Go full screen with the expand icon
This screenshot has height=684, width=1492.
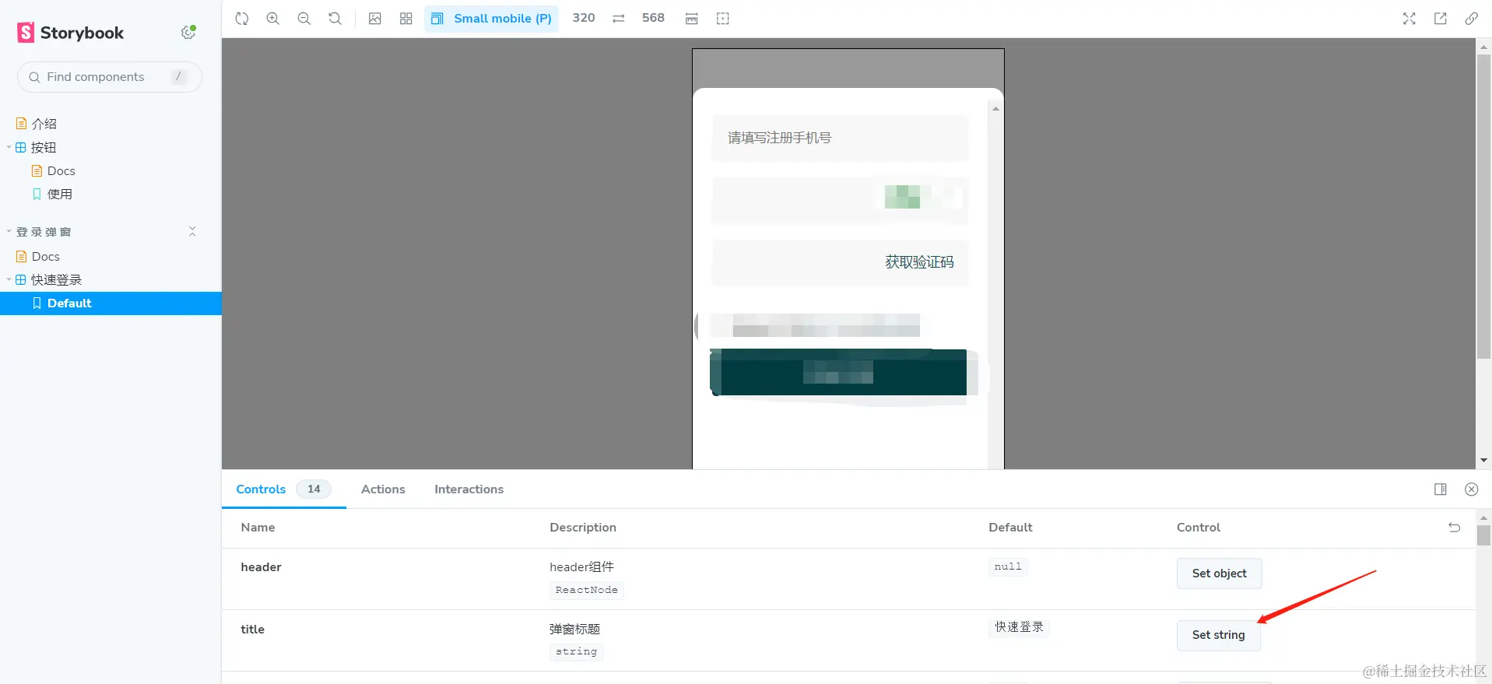pyautogui.click(x=1410, y=19)
